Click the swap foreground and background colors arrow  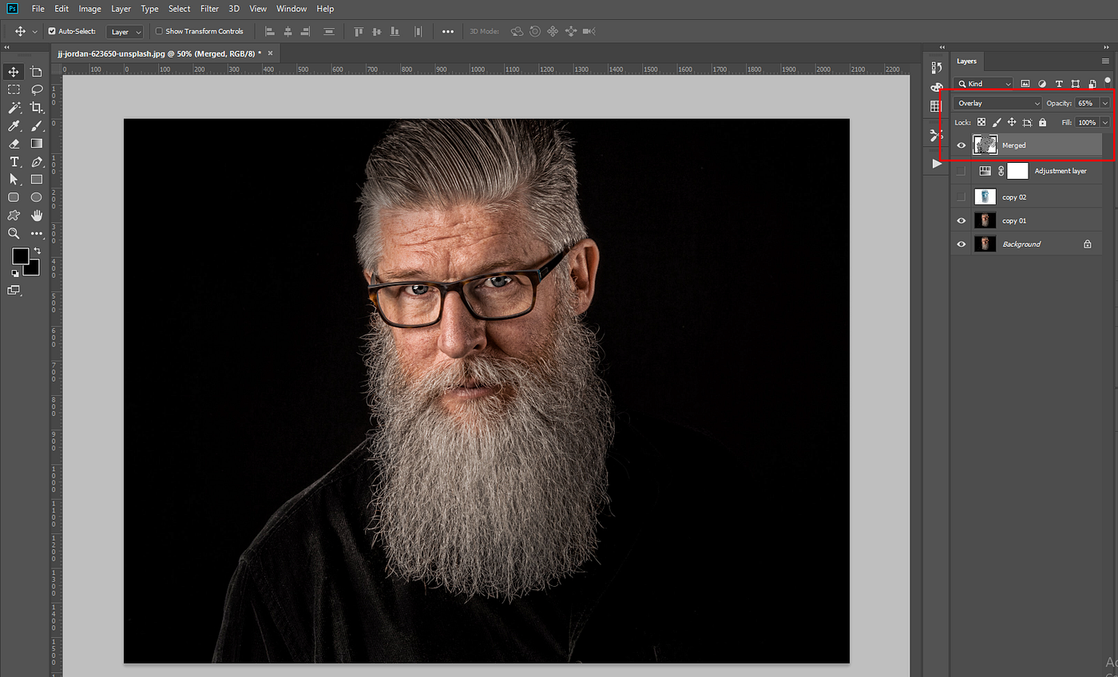(x=36, y=251)
